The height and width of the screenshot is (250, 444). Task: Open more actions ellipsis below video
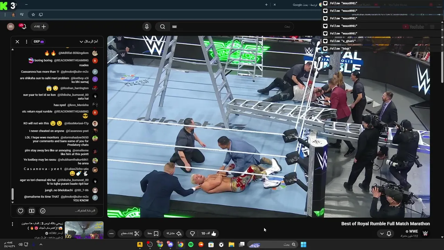coord(111,234)
